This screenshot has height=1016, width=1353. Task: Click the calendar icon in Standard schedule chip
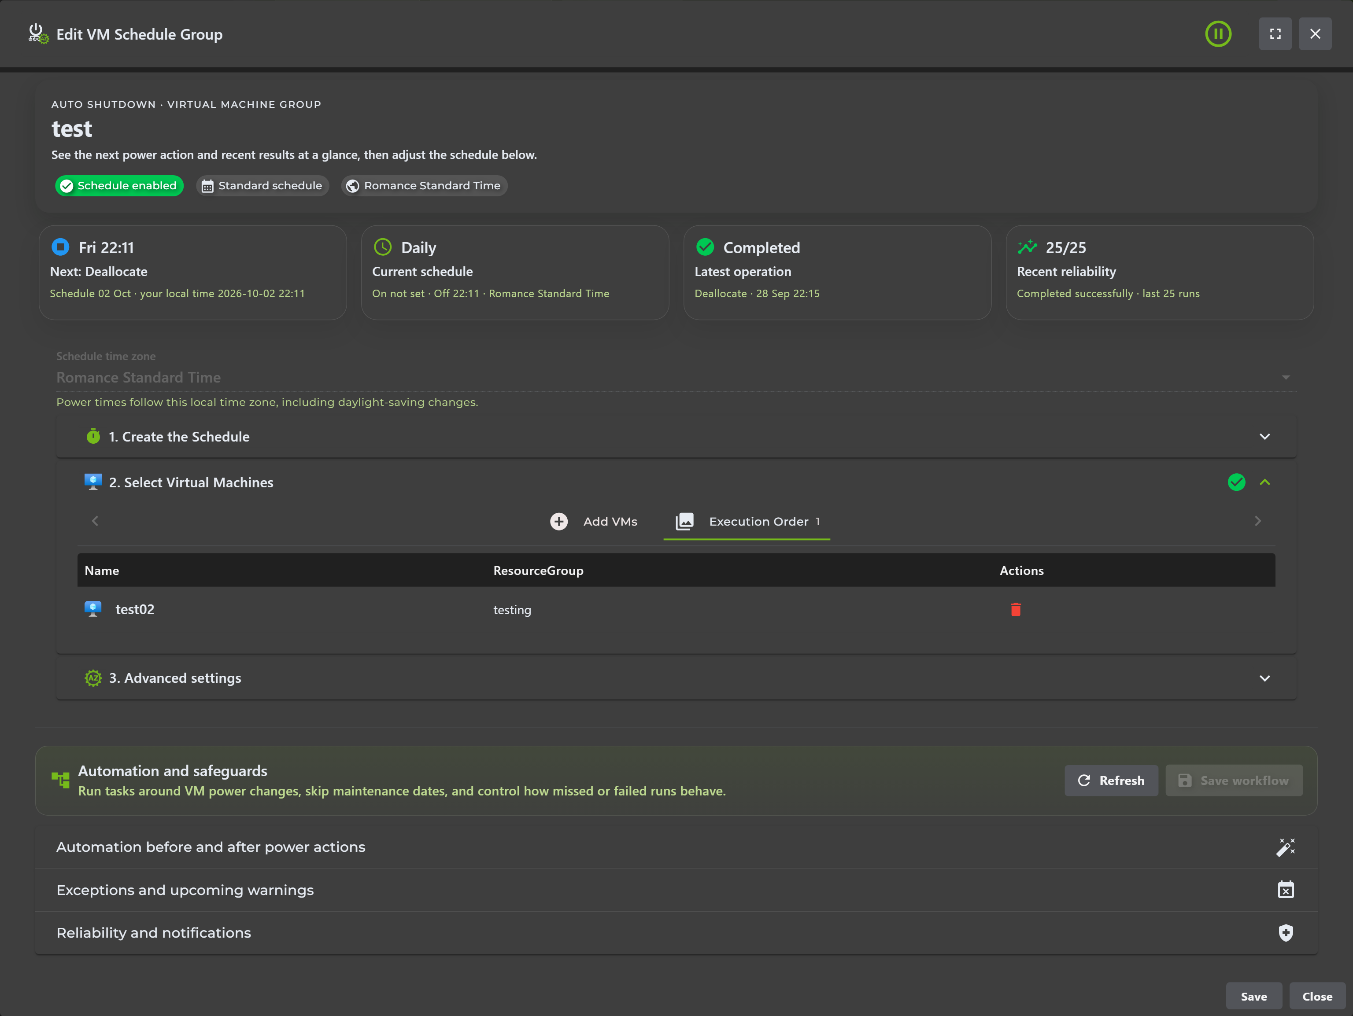click(x=207, y=187)
